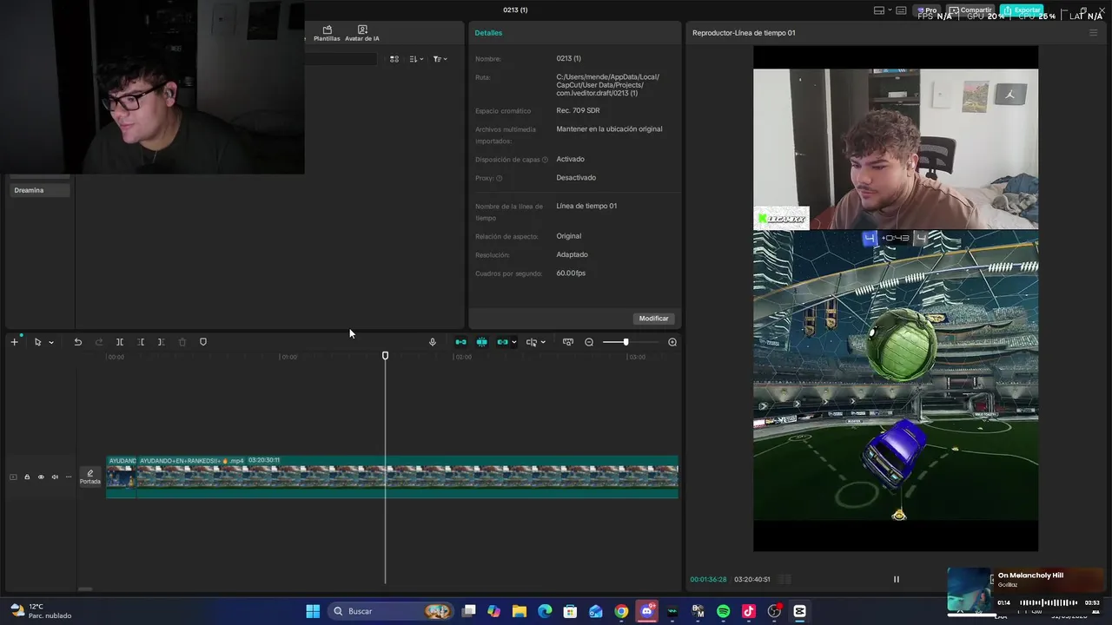Image resolution: width=1112 pixels, height=625 pixels.
Task: Toggle clip linkage in timeline
Action: tap(502, 342)
